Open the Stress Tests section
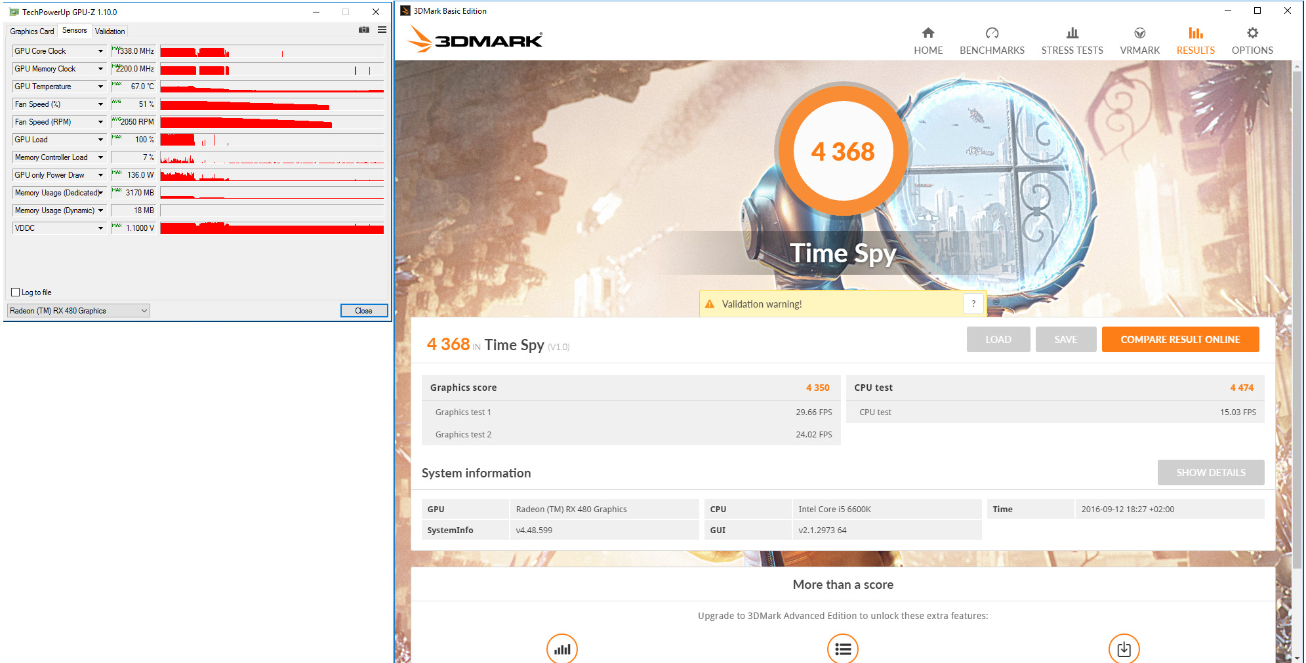This screenshot has width=1306, height=663. tap(1072, 41)
